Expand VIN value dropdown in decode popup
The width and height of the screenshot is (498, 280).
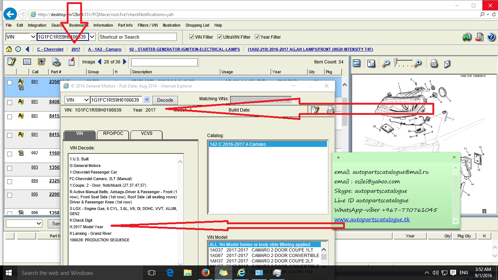click(x=147, y=100)
